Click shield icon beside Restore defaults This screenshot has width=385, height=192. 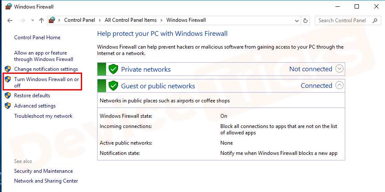(x=8, y=95)
